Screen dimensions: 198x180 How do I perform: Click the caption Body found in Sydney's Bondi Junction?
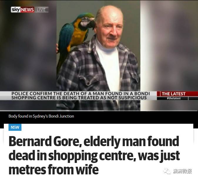[x=41, y=116]
